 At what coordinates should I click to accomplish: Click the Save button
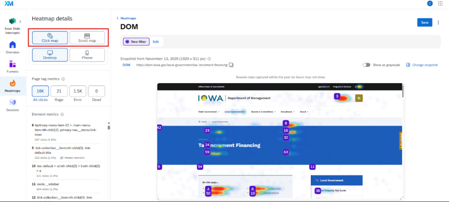click(x=424, y=22)
